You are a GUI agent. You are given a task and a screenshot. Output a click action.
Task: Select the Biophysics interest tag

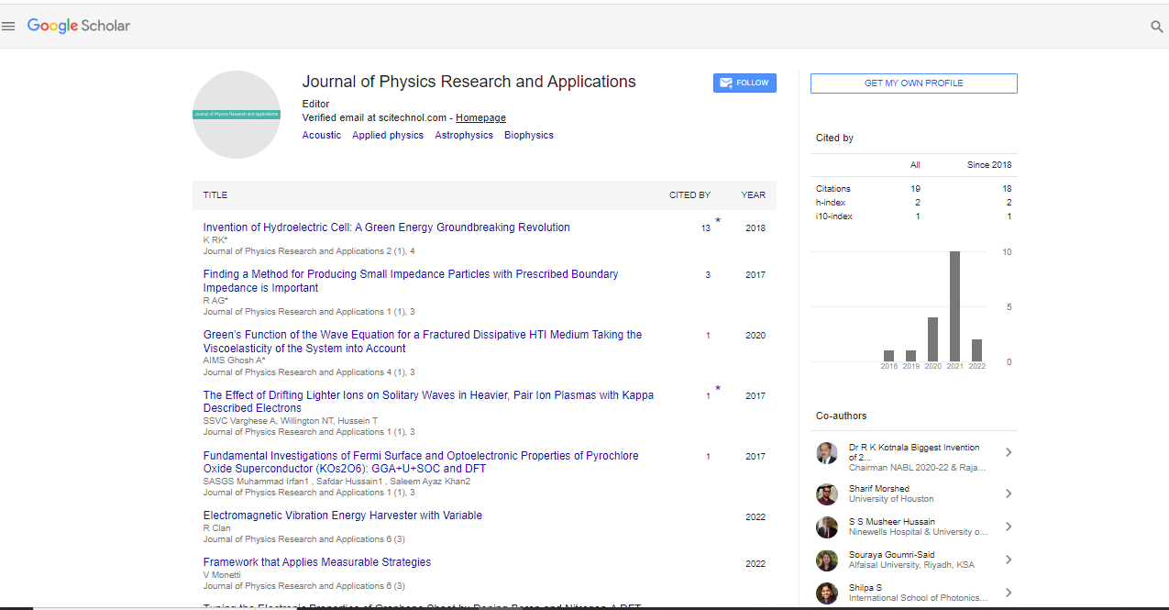[529, 135]
